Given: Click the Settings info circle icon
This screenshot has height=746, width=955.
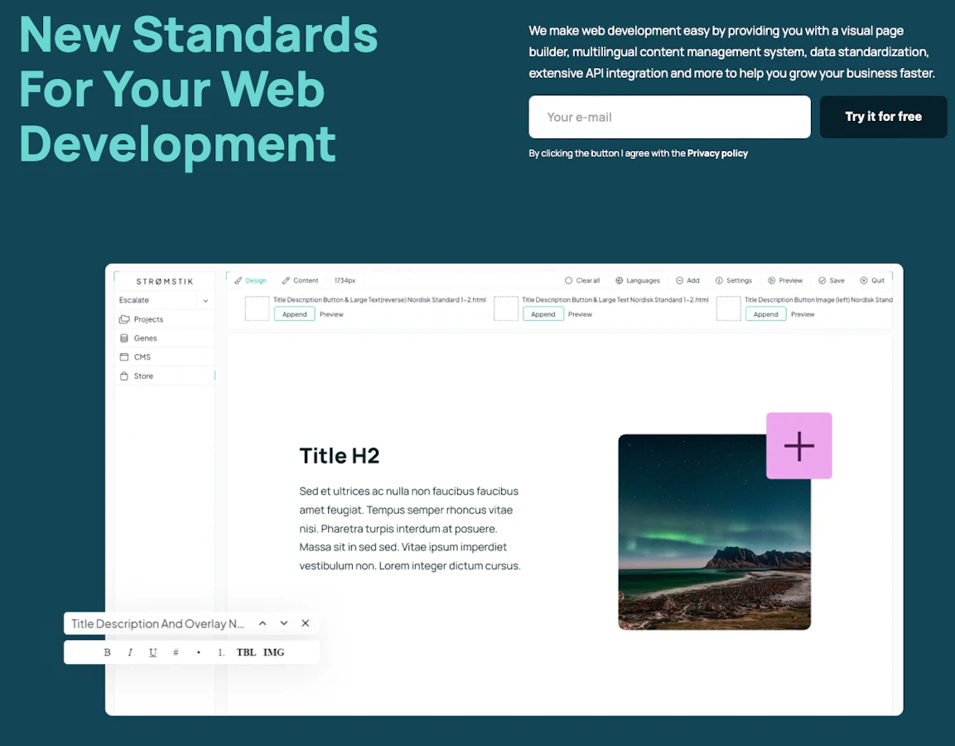Looking at the screenshot, I should point(719,280).
